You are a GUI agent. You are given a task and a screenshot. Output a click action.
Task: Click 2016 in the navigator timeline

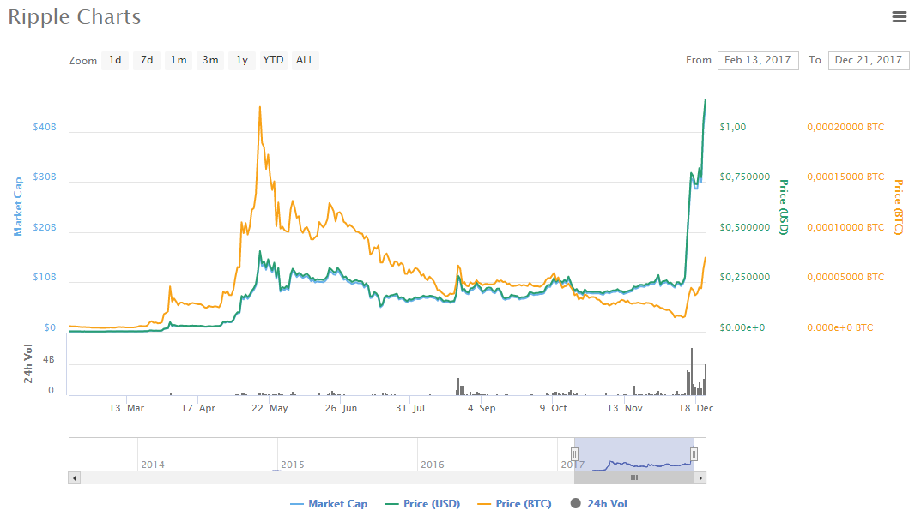[433, 465]
